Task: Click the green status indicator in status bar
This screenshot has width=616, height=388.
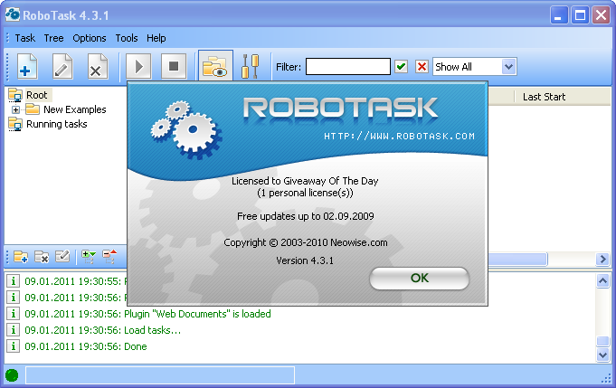Action: pyautogui.click(x=12, y=375)
